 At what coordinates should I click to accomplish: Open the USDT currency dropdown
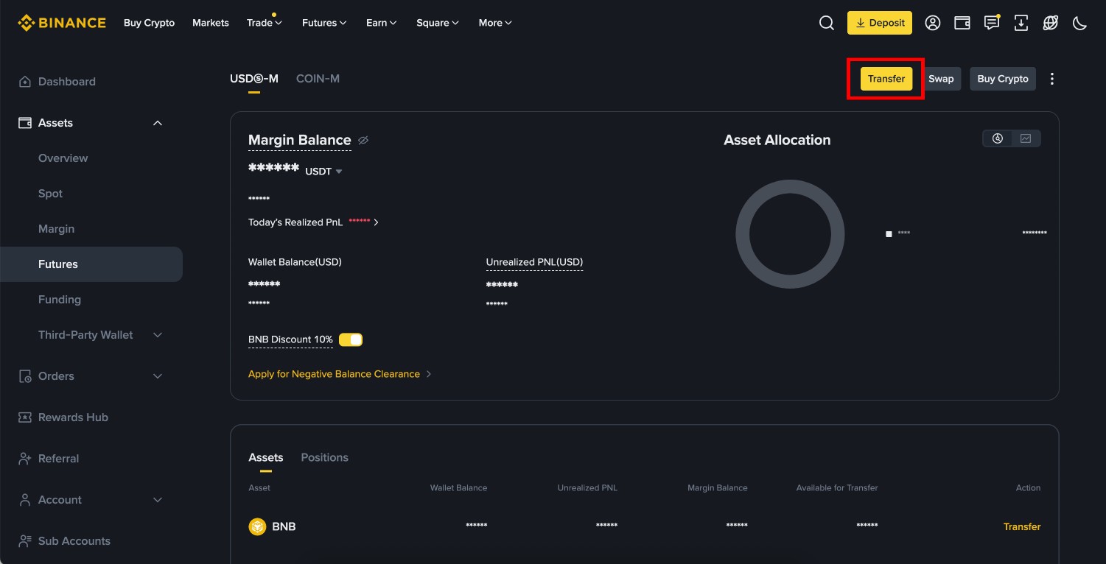tap(324, 172)
